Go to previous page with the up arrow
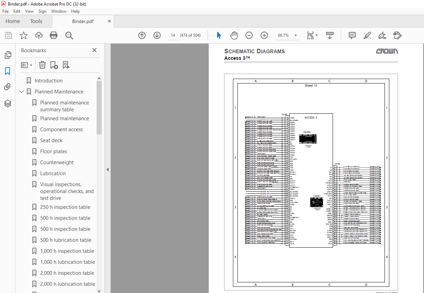424x293 pixels. pos(142,35)
